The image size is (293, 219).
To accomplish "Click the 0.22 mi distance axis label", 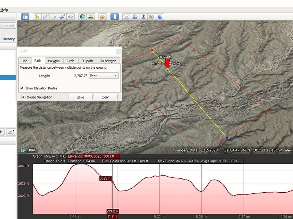I will tap(160, 216).
